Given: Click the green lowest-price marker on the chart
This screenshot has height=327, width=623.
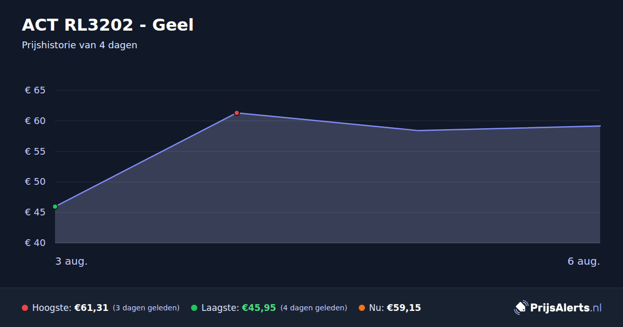Looking at the screenshot, I should (x=55, y=207).
